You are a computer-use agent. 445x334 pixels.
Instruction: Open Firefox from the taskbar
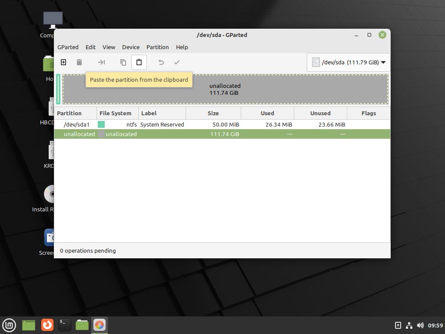point(47,324)
